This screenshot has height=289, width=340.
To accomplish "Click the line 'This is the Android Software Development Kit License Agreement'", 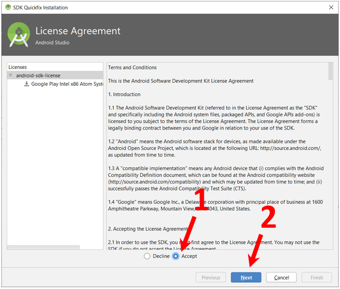I will (181, 81).
